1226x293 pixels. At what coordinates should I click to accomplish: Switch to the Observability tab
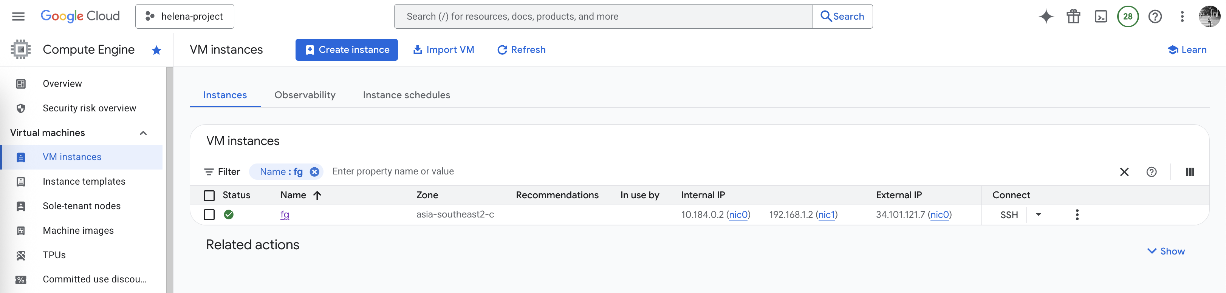point(305,95)
